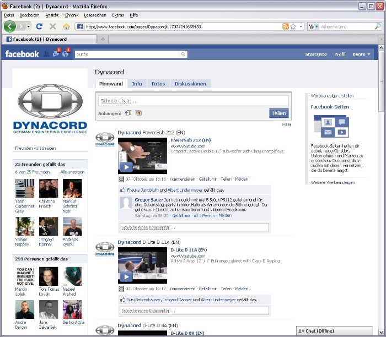
Task: Open the Lesezeichen menu
Action: click(x=95, y=15)
